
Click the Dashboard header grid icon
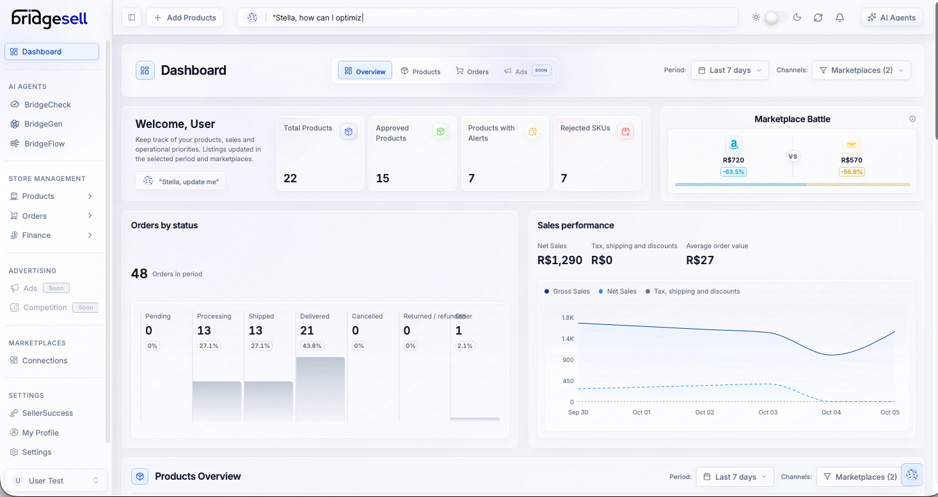145,70
